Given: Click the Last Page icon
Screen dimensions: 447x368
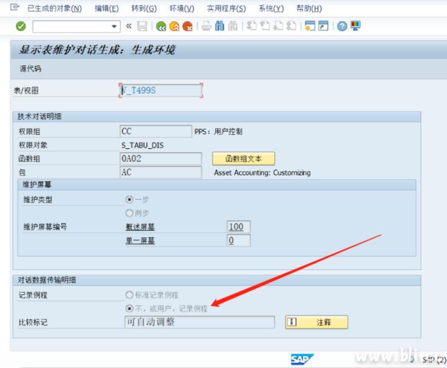Looking at the screenshot, I should (291, 26).
